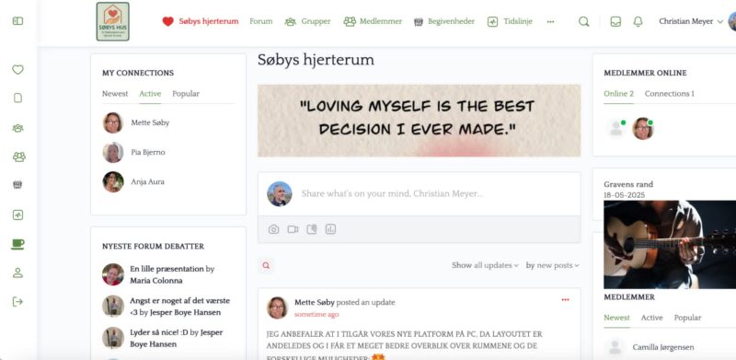Open Camilla Jørgensen's member profile

(663, 348)
